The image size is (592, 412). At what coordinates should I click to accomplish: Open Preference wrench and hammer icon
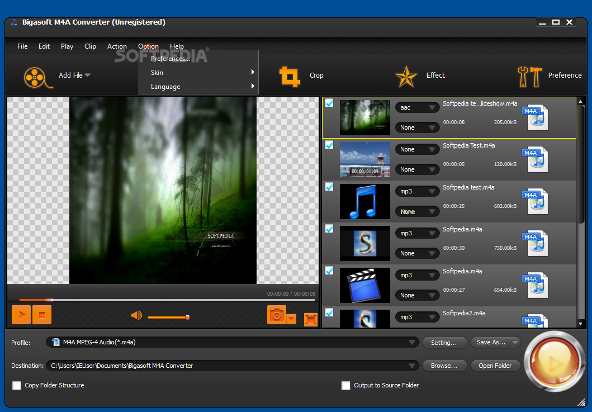(x=530, y=77)
